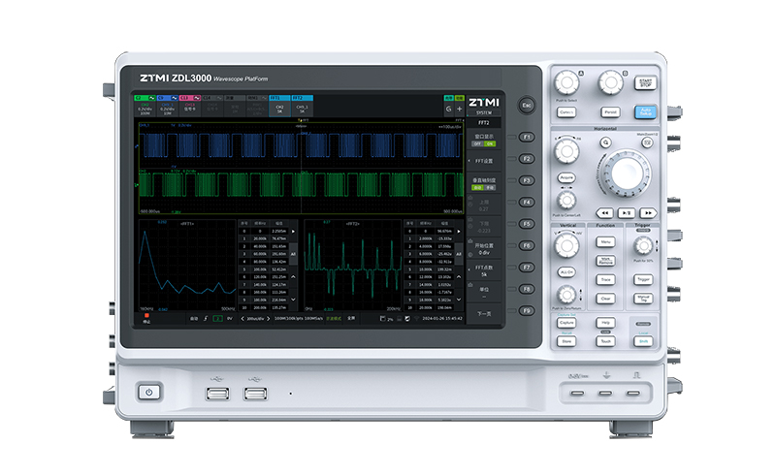Push knob A to select

566,82
